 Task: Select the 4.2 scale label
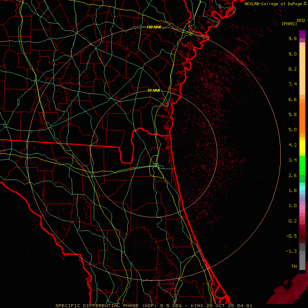click(293, 145)
